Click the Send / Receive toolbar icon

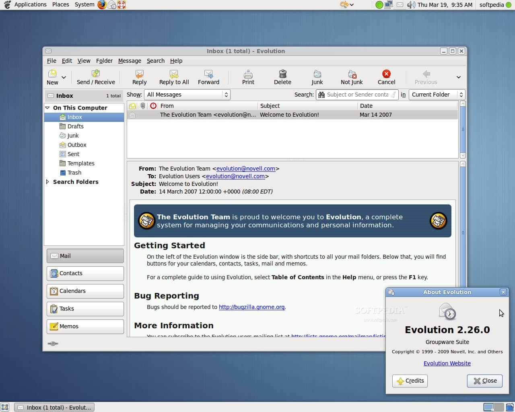[x=96, y=77]
